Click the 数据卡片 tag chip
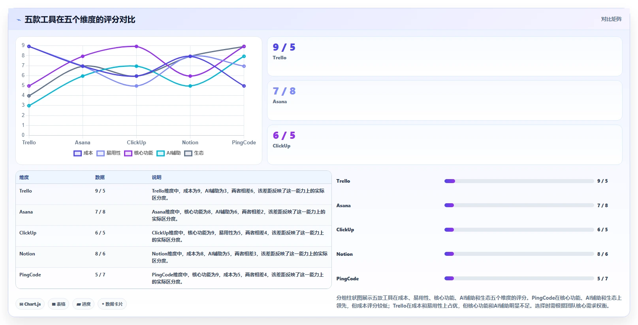This screenshot has height=325, width=638. click(112, 304)
